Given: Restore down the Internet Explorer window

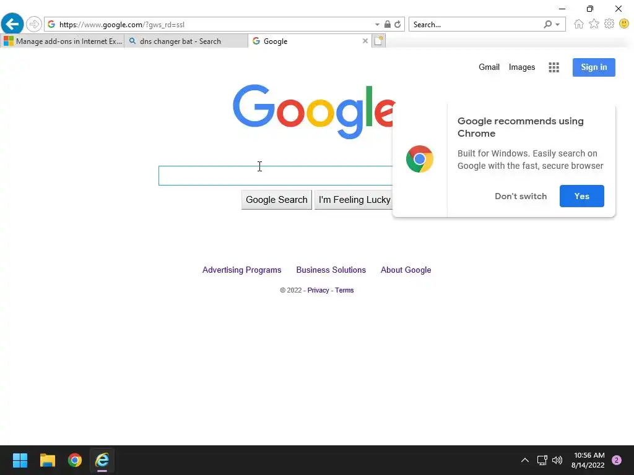Looking at the screenshot, I should tap(590, 9).
